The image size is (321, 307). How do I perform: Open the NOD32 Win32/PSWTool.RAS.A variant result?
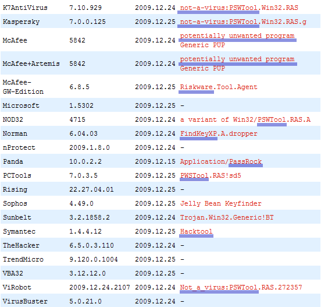[x=245, y=119]
